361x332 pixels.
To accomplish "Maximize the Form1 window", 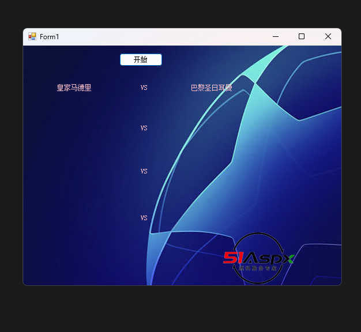I will tap(302, 36).
